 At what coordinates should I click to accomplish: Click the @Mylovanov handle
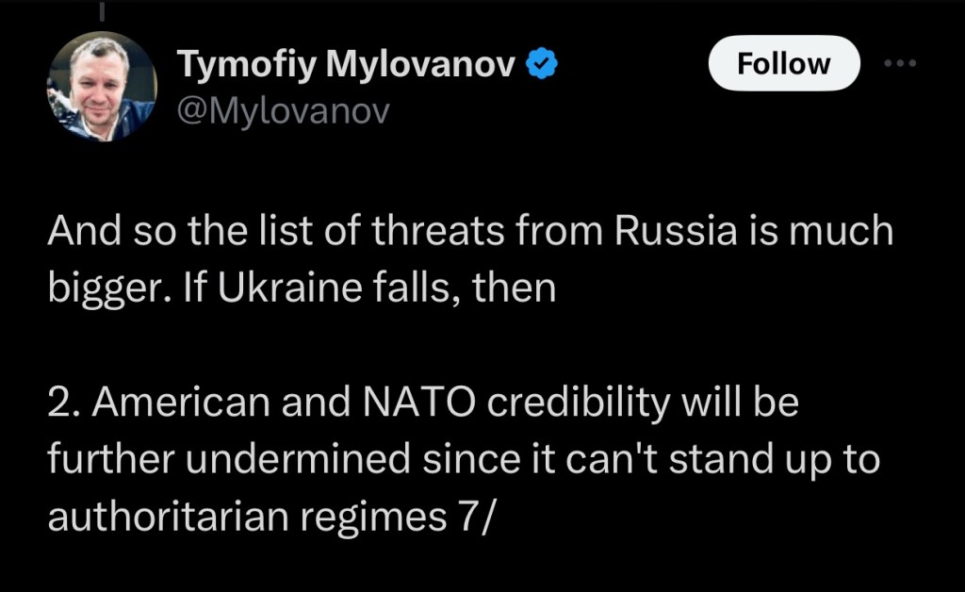point(283,111)
